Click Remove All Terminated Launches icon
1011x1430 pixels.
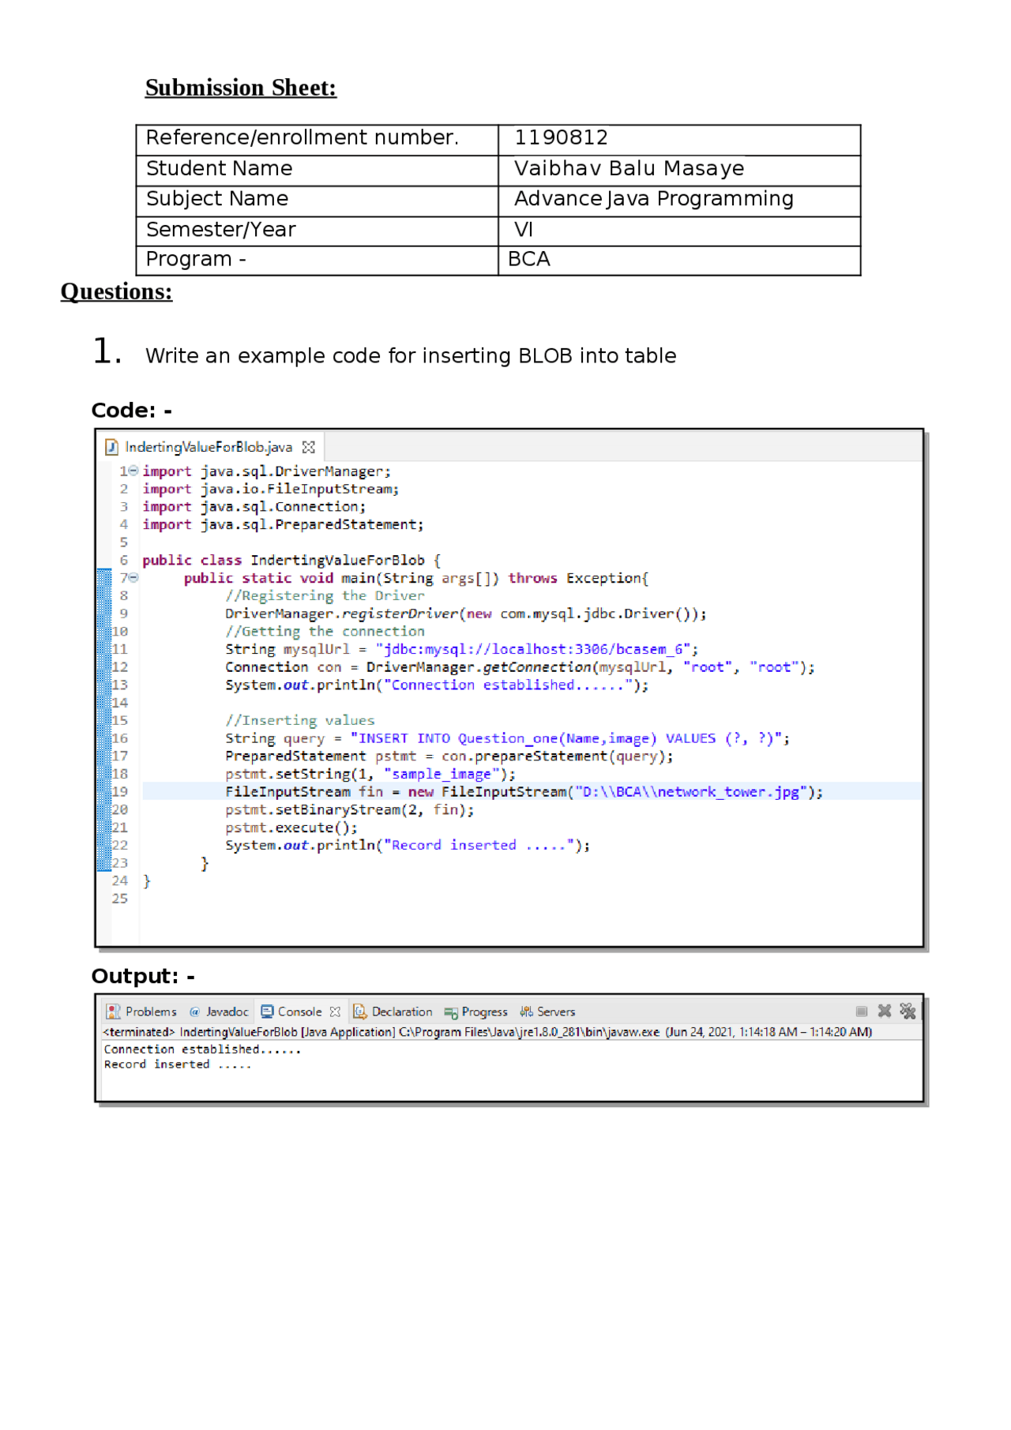(x=908, y=1012)
